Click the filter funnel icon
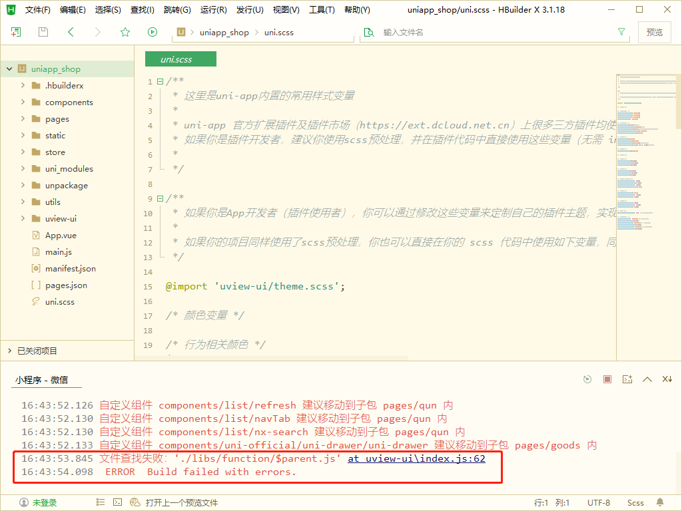Image resolution: width=682 pixels, height=511 pixels. pos(621,32)
